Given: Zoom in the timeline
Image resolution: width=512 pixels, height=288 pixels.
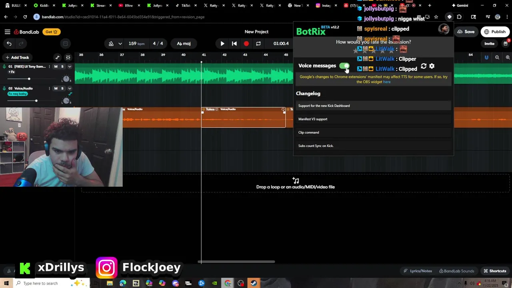Looking at the screenshot, I should tap(508, 58).
